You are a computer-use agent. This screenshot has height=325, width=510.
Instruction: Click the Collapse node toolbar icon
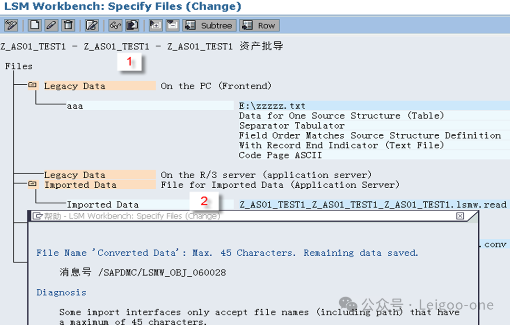172,25
